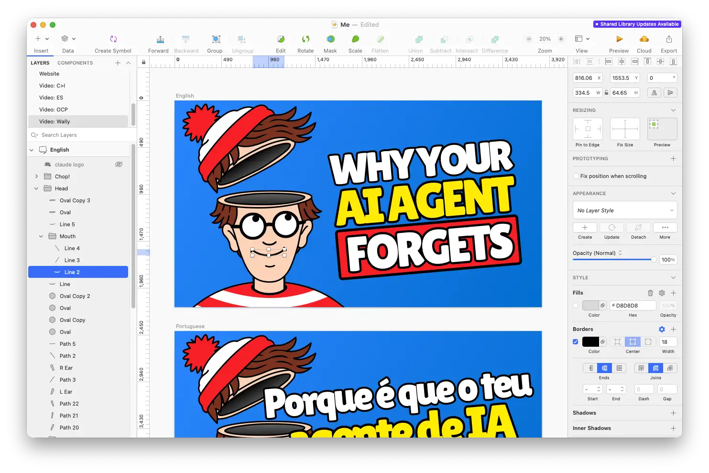Choose the Rotate tool
709x473 pixels.
click(305, 39)
